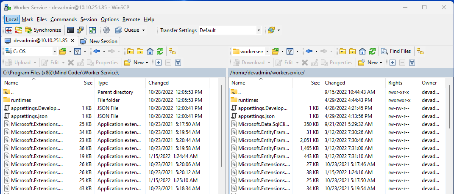This screenshot has height=194, width=454.
Task: Click the remote path /home/devadmin/workerservice/
Action: tap(267, 73)
